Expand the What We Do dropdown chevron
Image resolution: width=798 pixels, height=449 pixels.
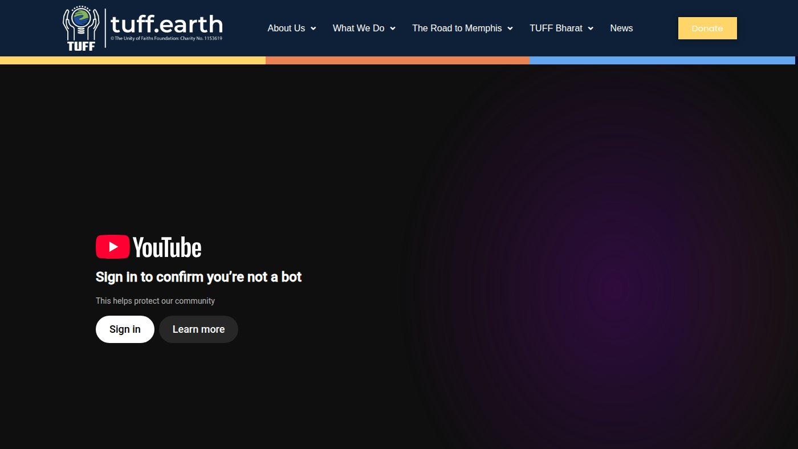[x=393, y=28]
